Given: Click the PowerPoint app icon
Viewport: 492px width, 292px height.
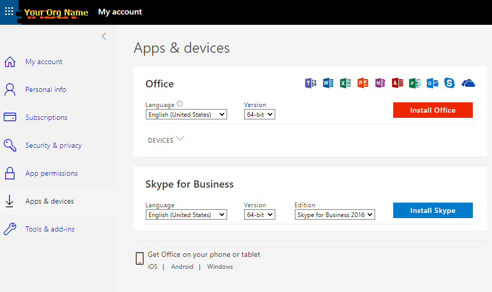Looking at the screenshot, I should (x=363, y=83).
